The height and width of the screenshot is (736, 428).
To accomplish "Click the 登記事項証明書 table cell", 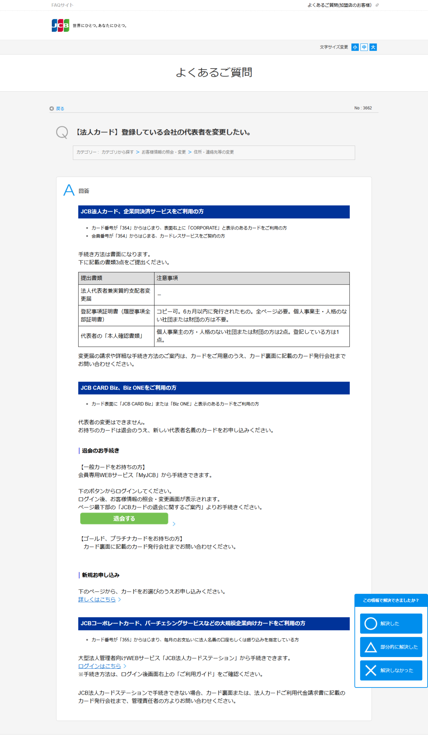I will [116, 315].
